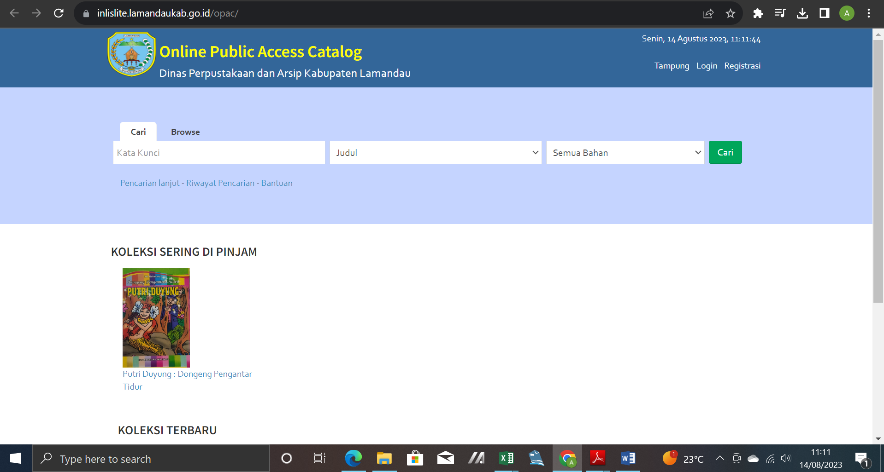
Task: Click the page vertical scrollbar thumb
Action: pos(878,171)
